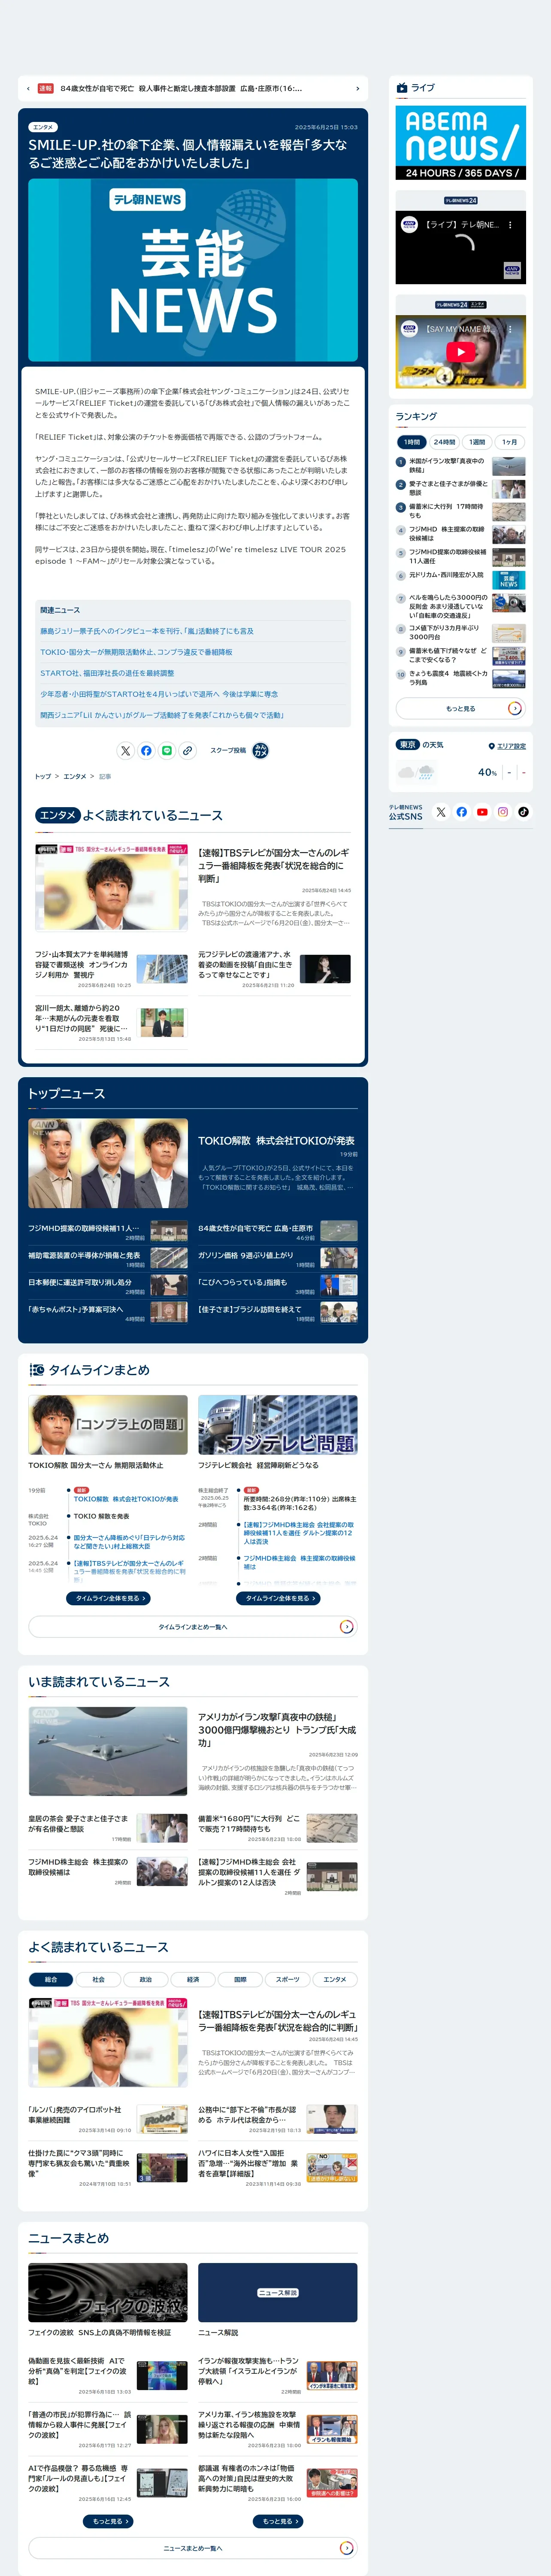551x2576 pixels.
Task: Click the コンプラ上の問題 timeline thumbnail
Action: point(108,1424)
